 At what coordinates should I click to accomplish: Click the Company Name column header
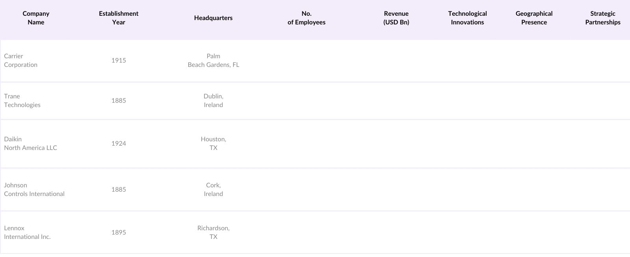(x=36, y=18)
